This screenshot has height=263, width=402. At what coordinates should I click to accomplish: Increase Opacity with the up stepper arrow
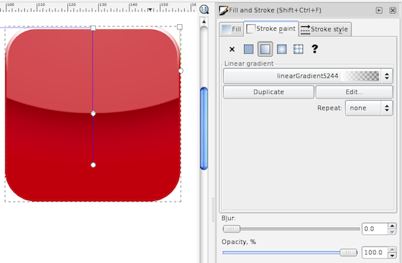click(x=392, y=249)
